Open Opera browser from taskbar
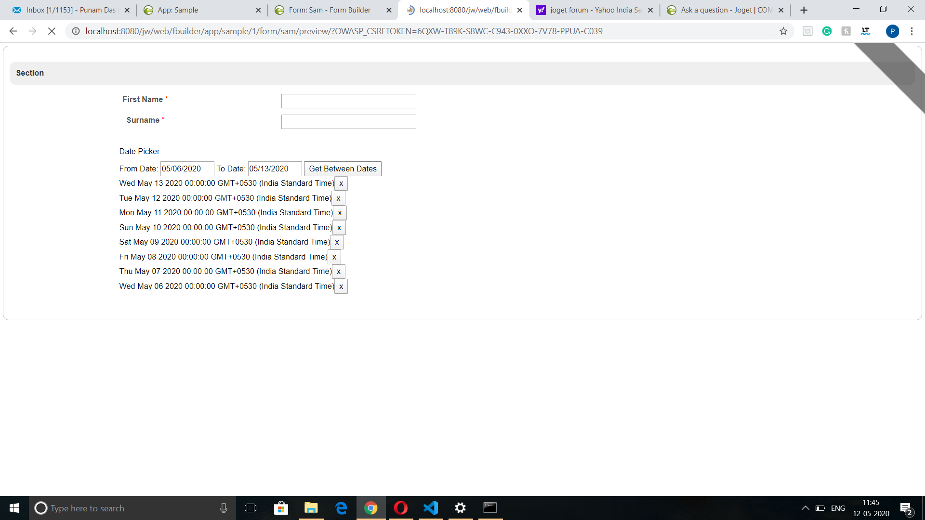This screenshot has width=925, height=520. [400, 508]
